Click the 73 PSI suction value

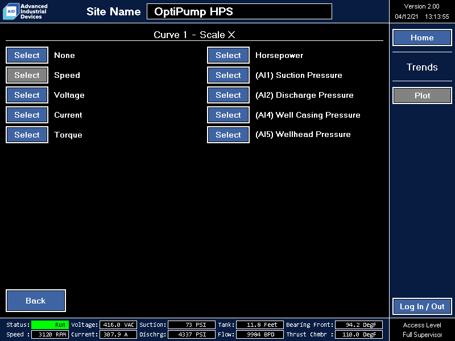coord(192,325)
